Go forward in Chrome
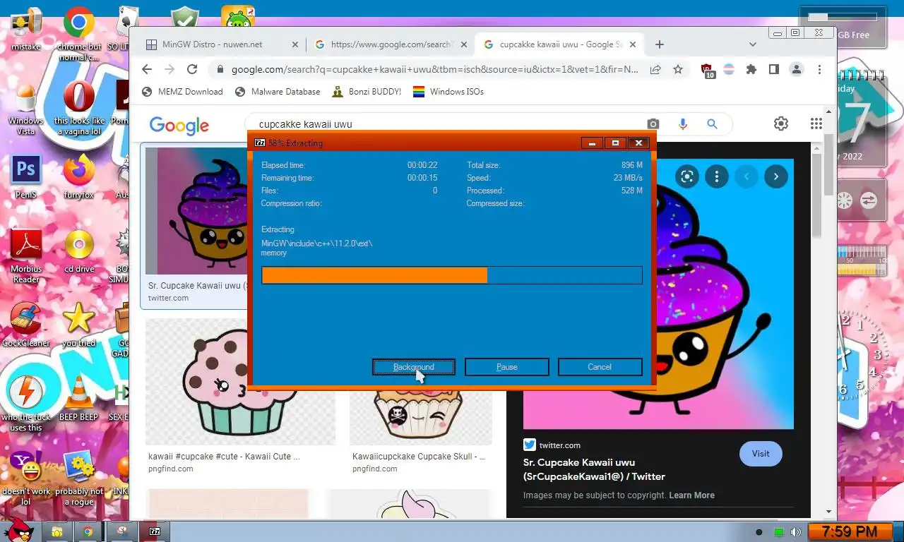 tap(169, 69)
